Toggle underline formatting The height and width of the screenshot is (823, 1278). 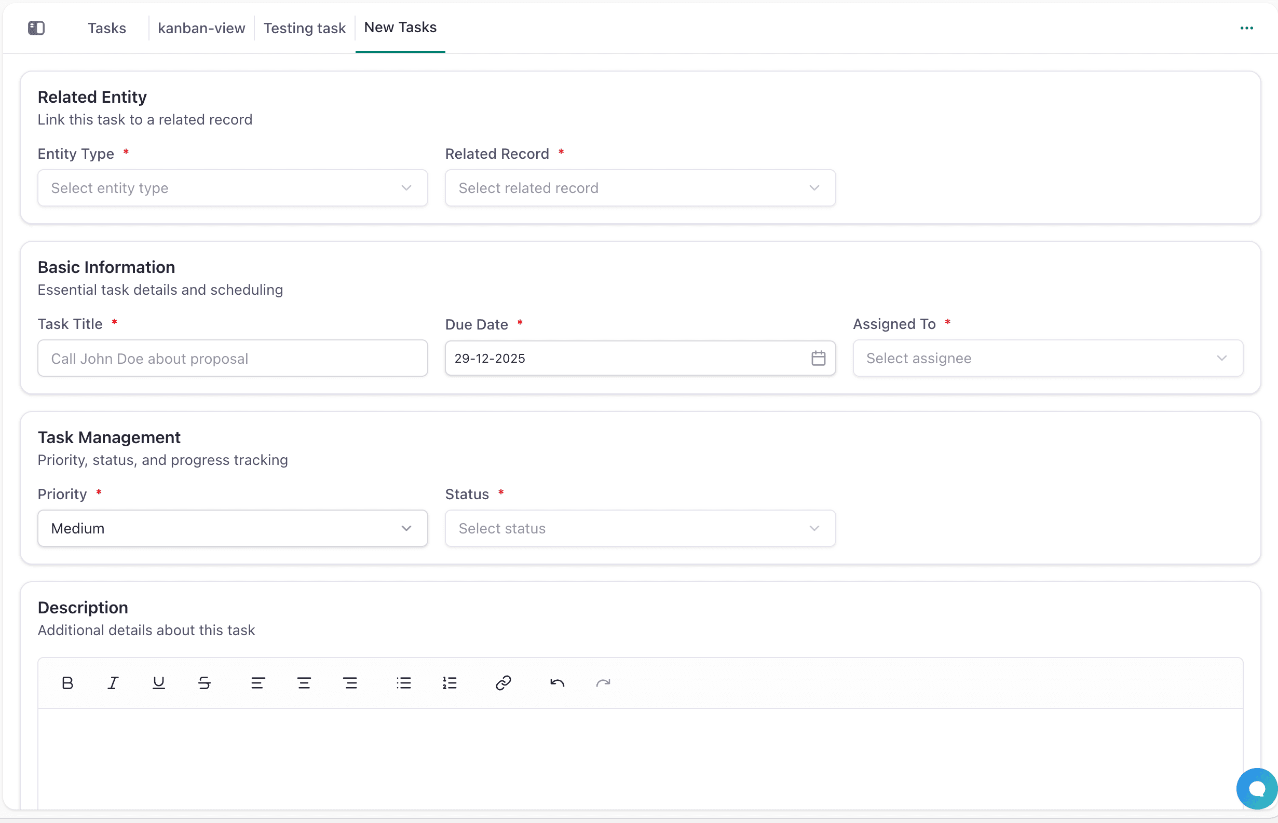tap(159, 682)
